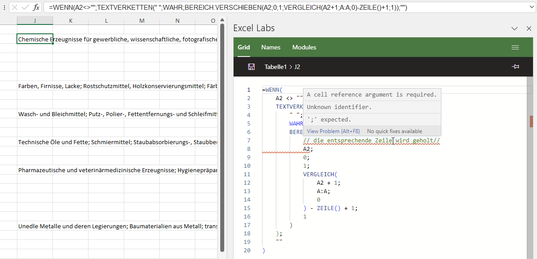Image resolution: width=537 pixels, height=259 pixels.
Task: Click the save icon in Excel Labs
Action: [x=251, y=67]
